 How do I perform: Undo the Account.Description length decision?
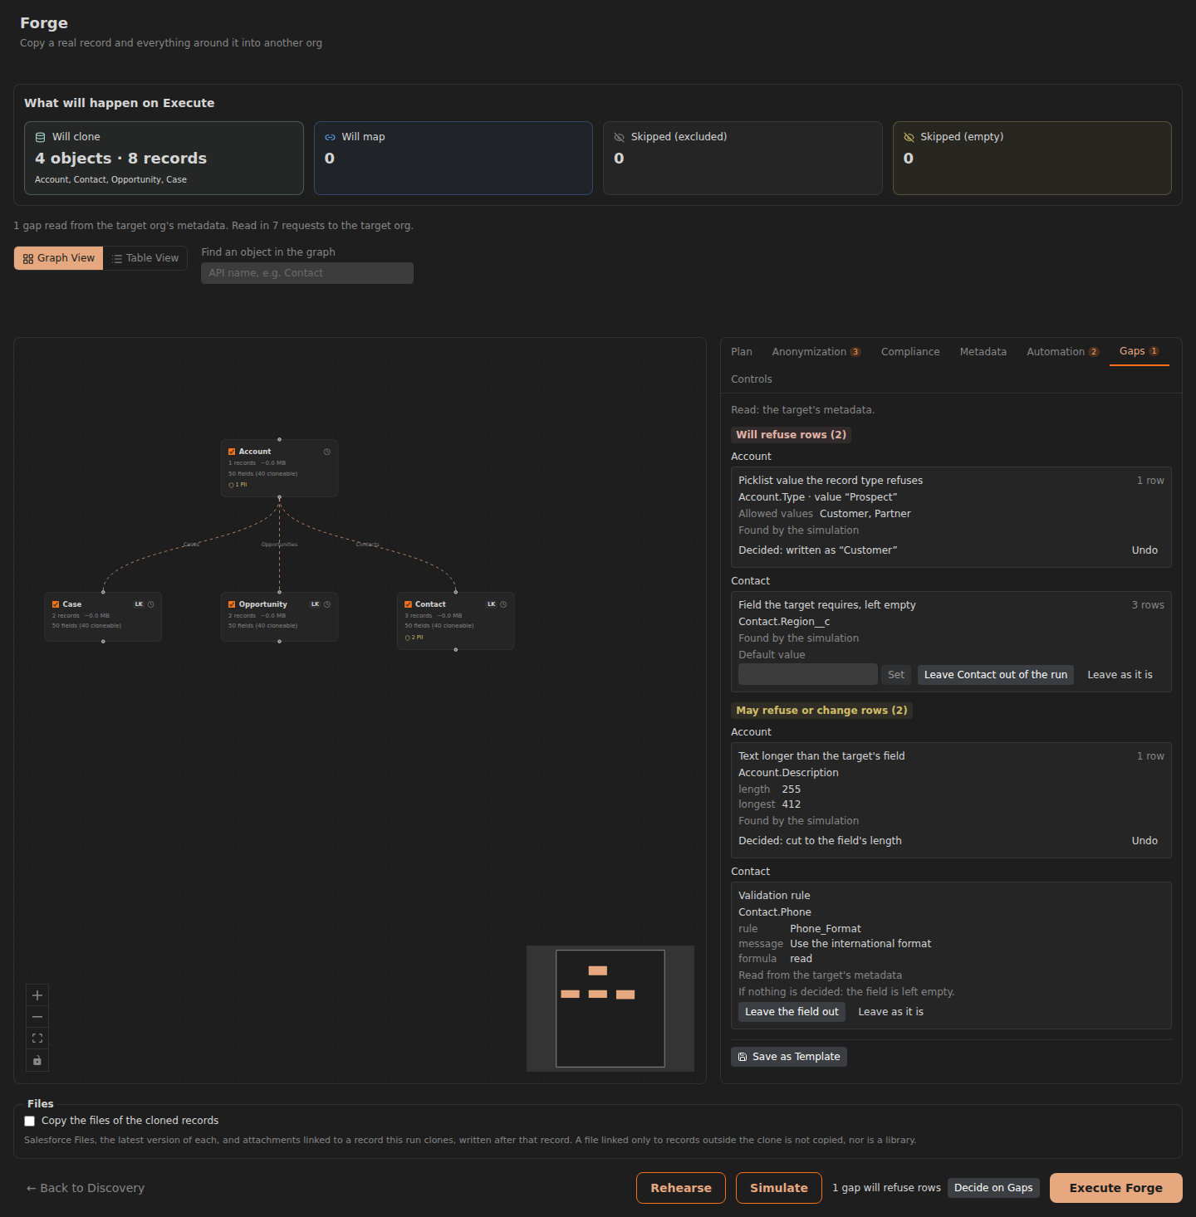click(1145, 841)
